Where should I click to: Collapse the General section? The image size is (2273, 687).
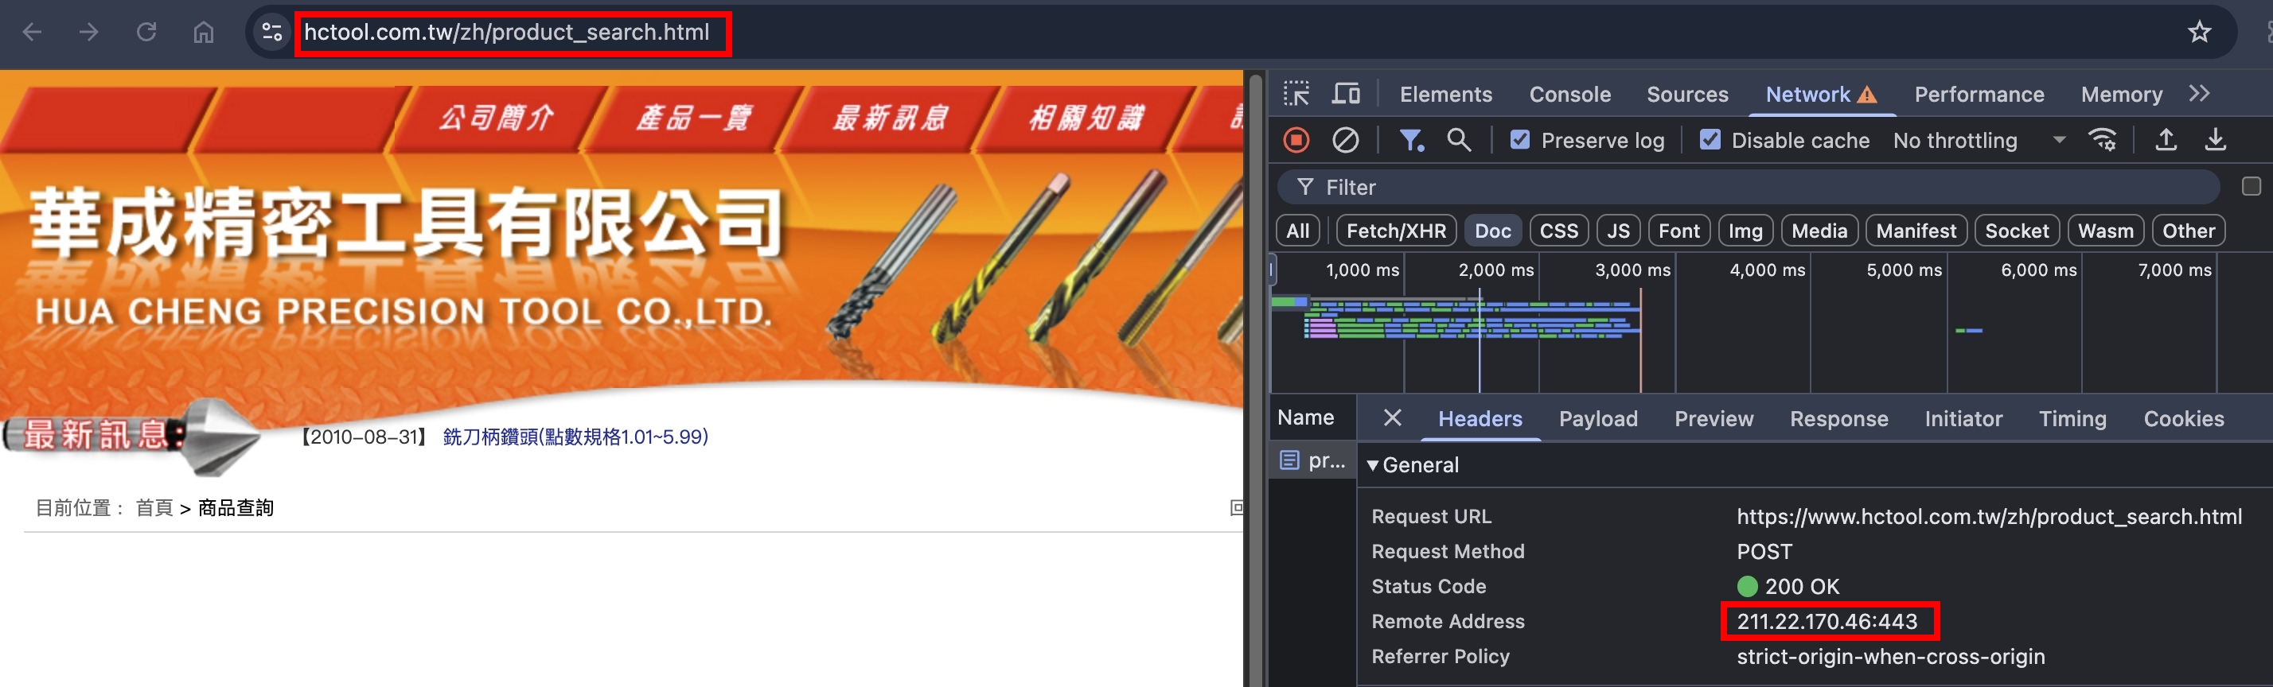(1373, 466)
